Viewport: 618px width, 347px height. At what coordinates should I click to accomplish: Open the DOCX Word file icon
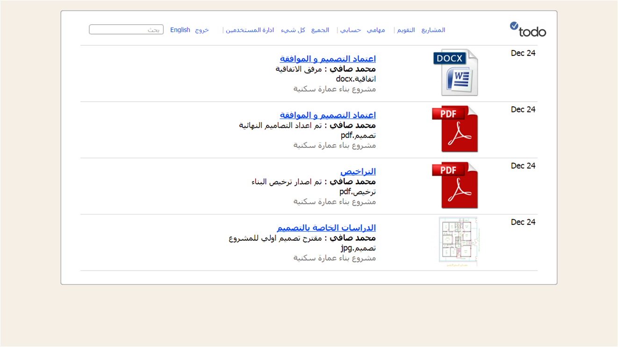[x=456, y=72]
